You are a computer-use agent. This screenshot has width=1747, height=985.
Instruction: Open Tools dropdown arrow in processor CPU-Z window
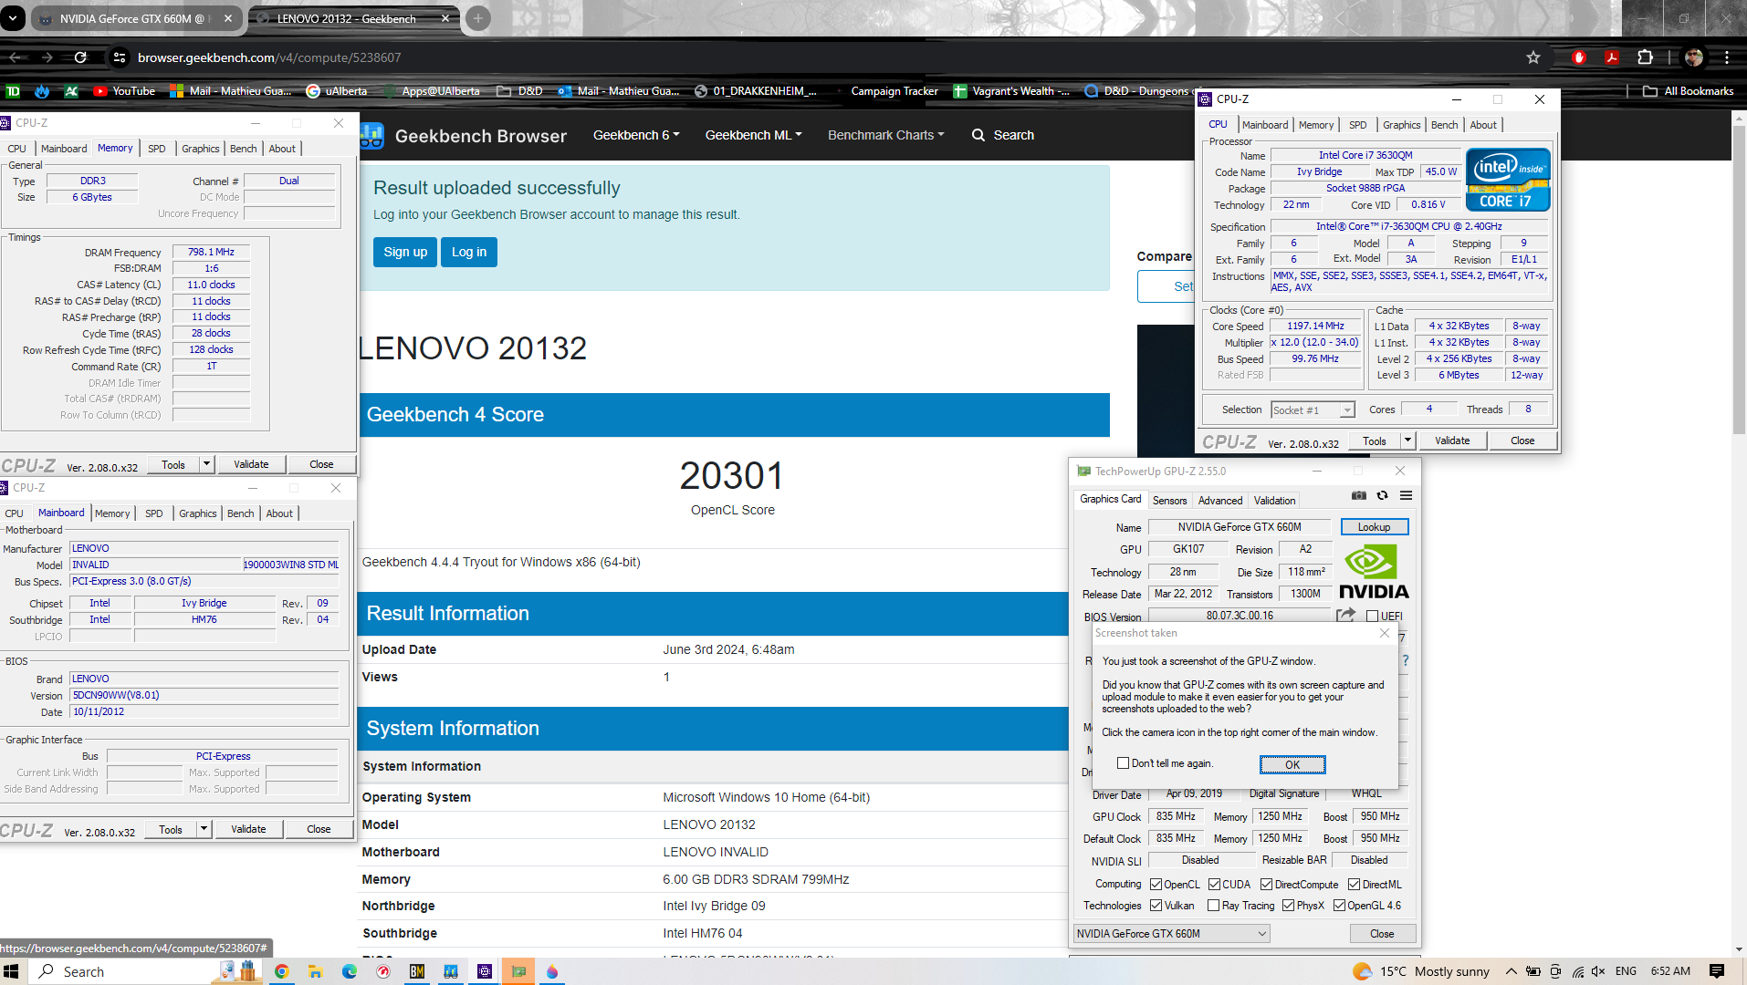(x=1407, y=441)
